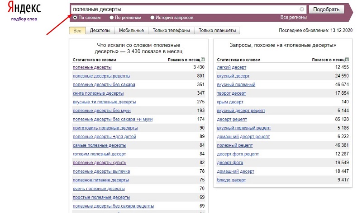Open полезные десерты без сахара +и муки link
The height and width of the screenshot is (213, 362).
click(113, 119)
